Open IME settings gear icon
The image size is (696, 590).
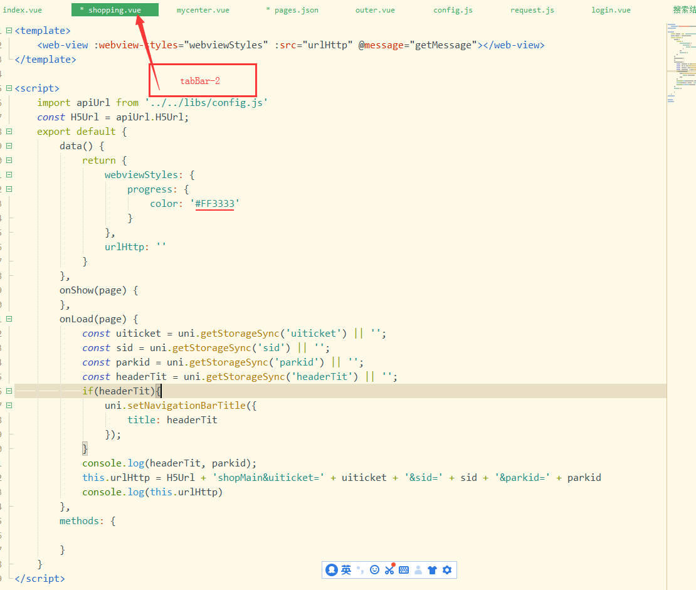coord(447,570)
